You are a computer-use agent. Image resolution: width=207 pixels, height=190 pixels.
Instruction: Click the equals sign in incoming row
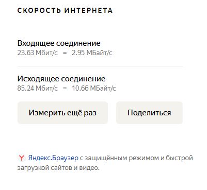65,53
